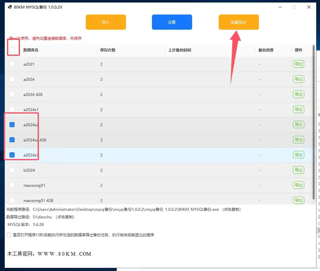Click the app icon in the title bar

[x=9, y=7]
